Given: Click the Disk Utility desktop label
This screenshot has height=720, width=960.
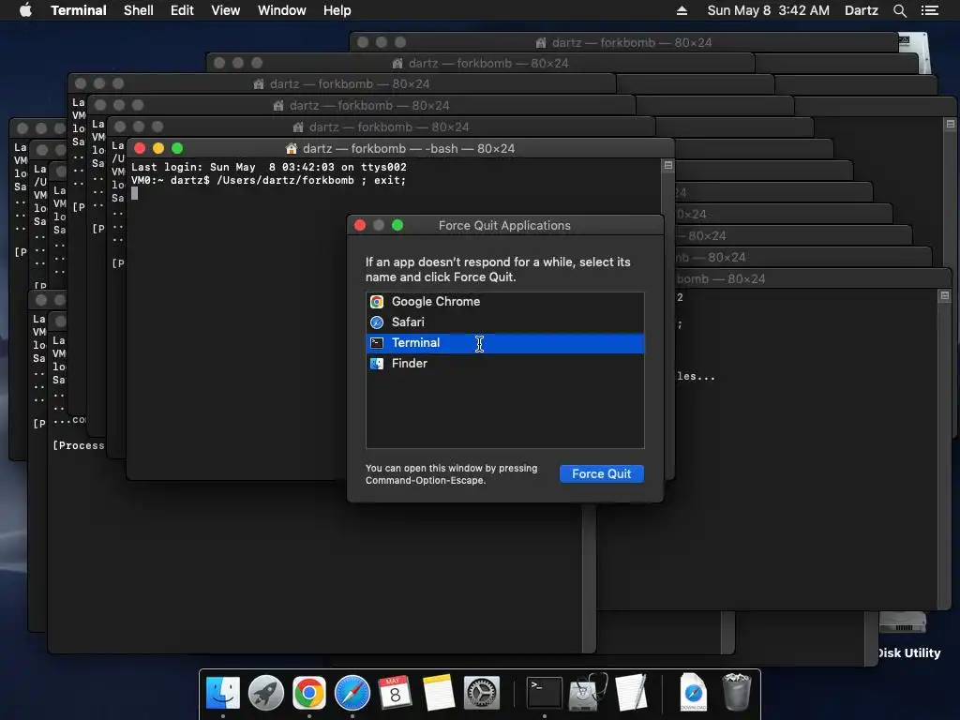Looking at the screenshot, I should 908,652.
